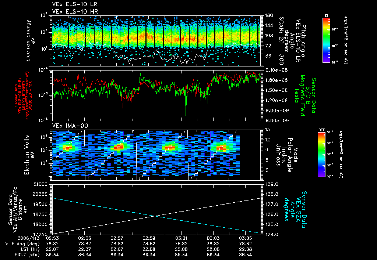This screenshot has height=260, width=377.
Task: Click the 02:59 time label
Action: (x=149, y=238)
